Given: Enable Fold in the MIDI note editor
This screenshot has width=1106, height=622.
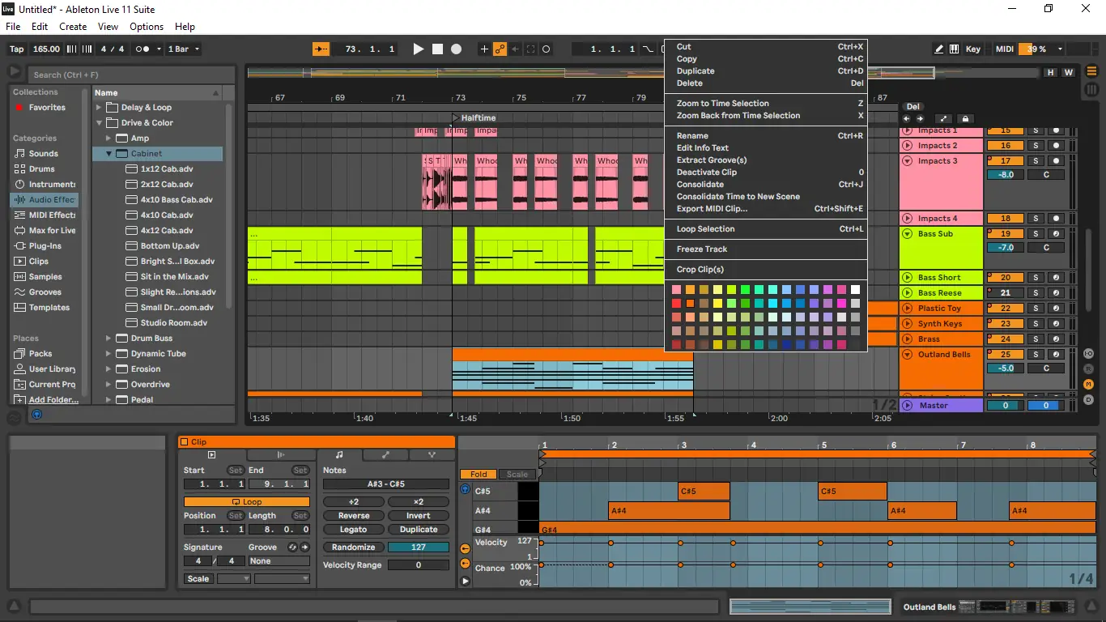Looking at the screenshot, I should click(479, 475).
